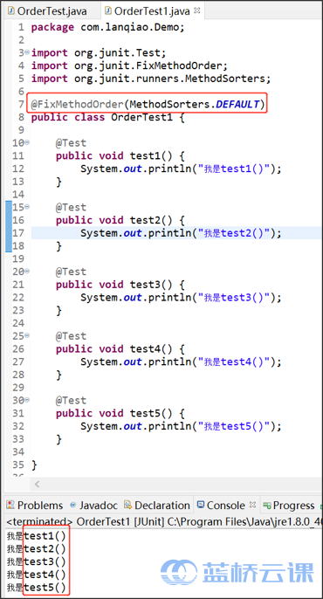Click the println statement on line 12
Screen dimensions: 323x599
click(x=181, y=169)
